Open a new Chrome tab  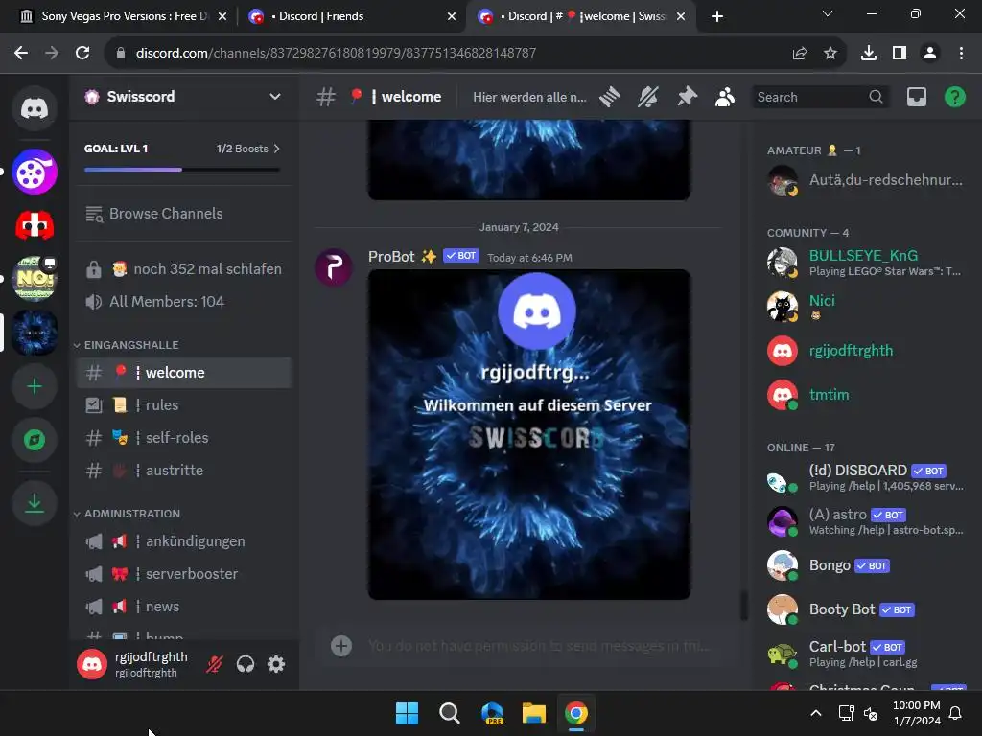tap(717, 16)
